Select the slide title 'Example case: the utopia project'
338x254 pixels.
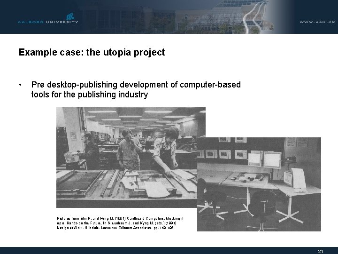(92, 53)
